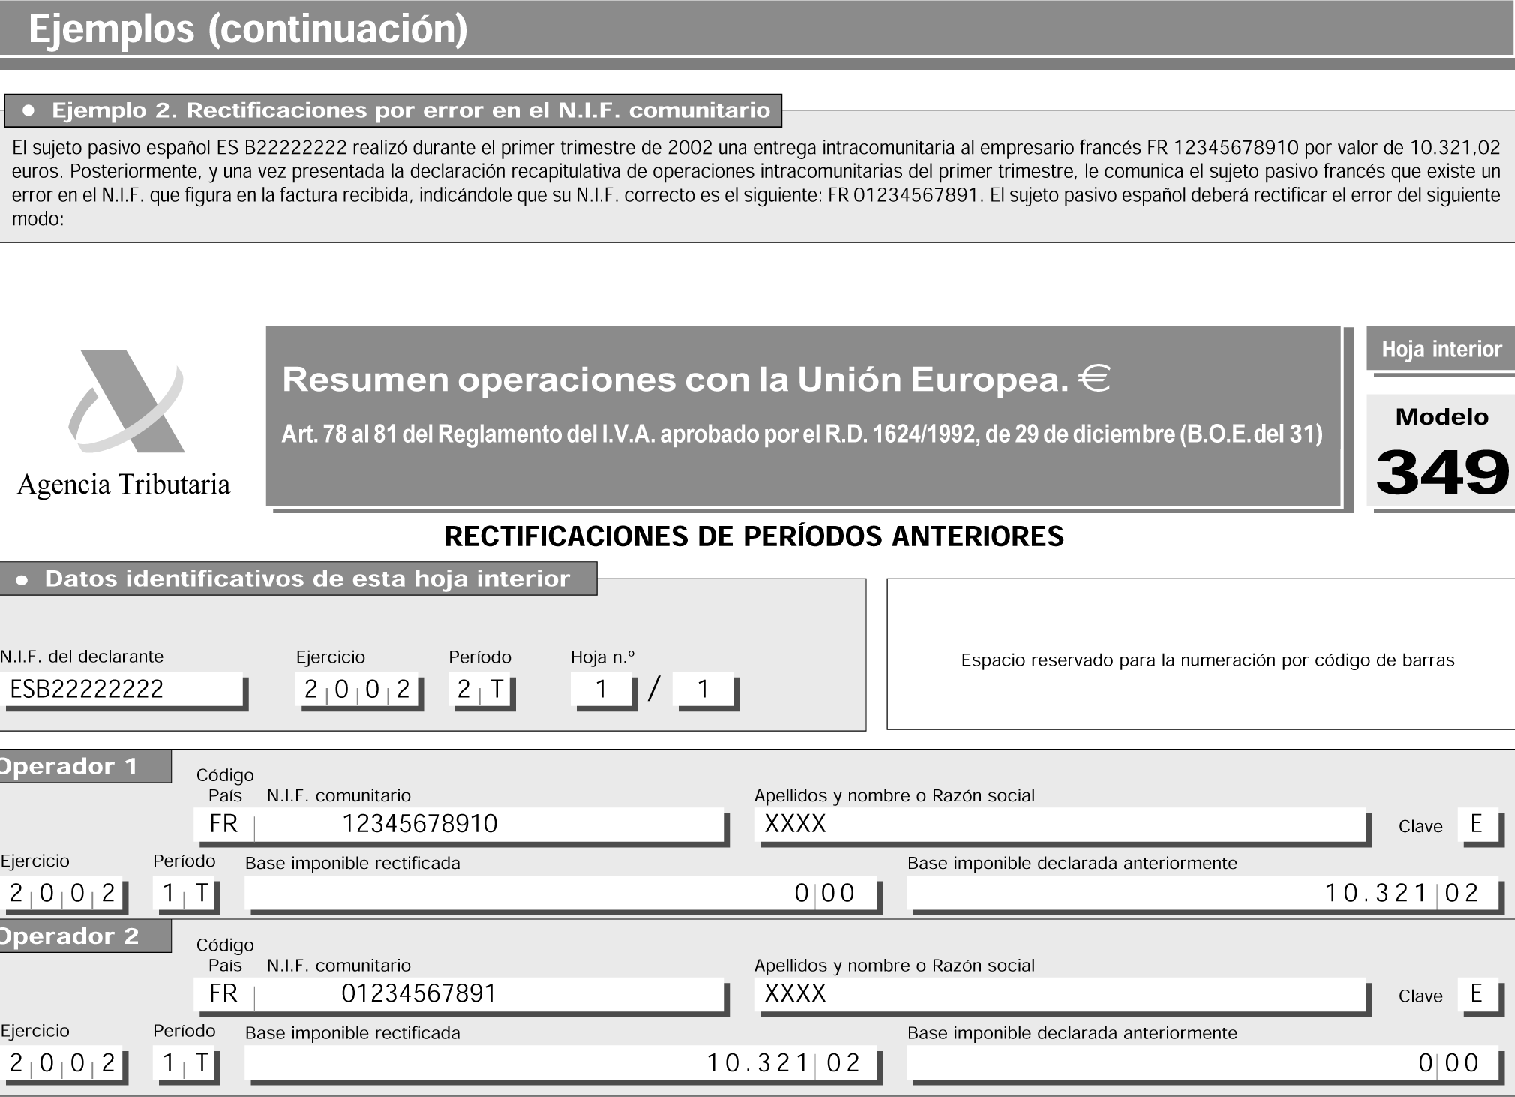Click Operador 2 Período field 1T
Viewport: 1515px width, 1097px height.
pos(185,1063)
